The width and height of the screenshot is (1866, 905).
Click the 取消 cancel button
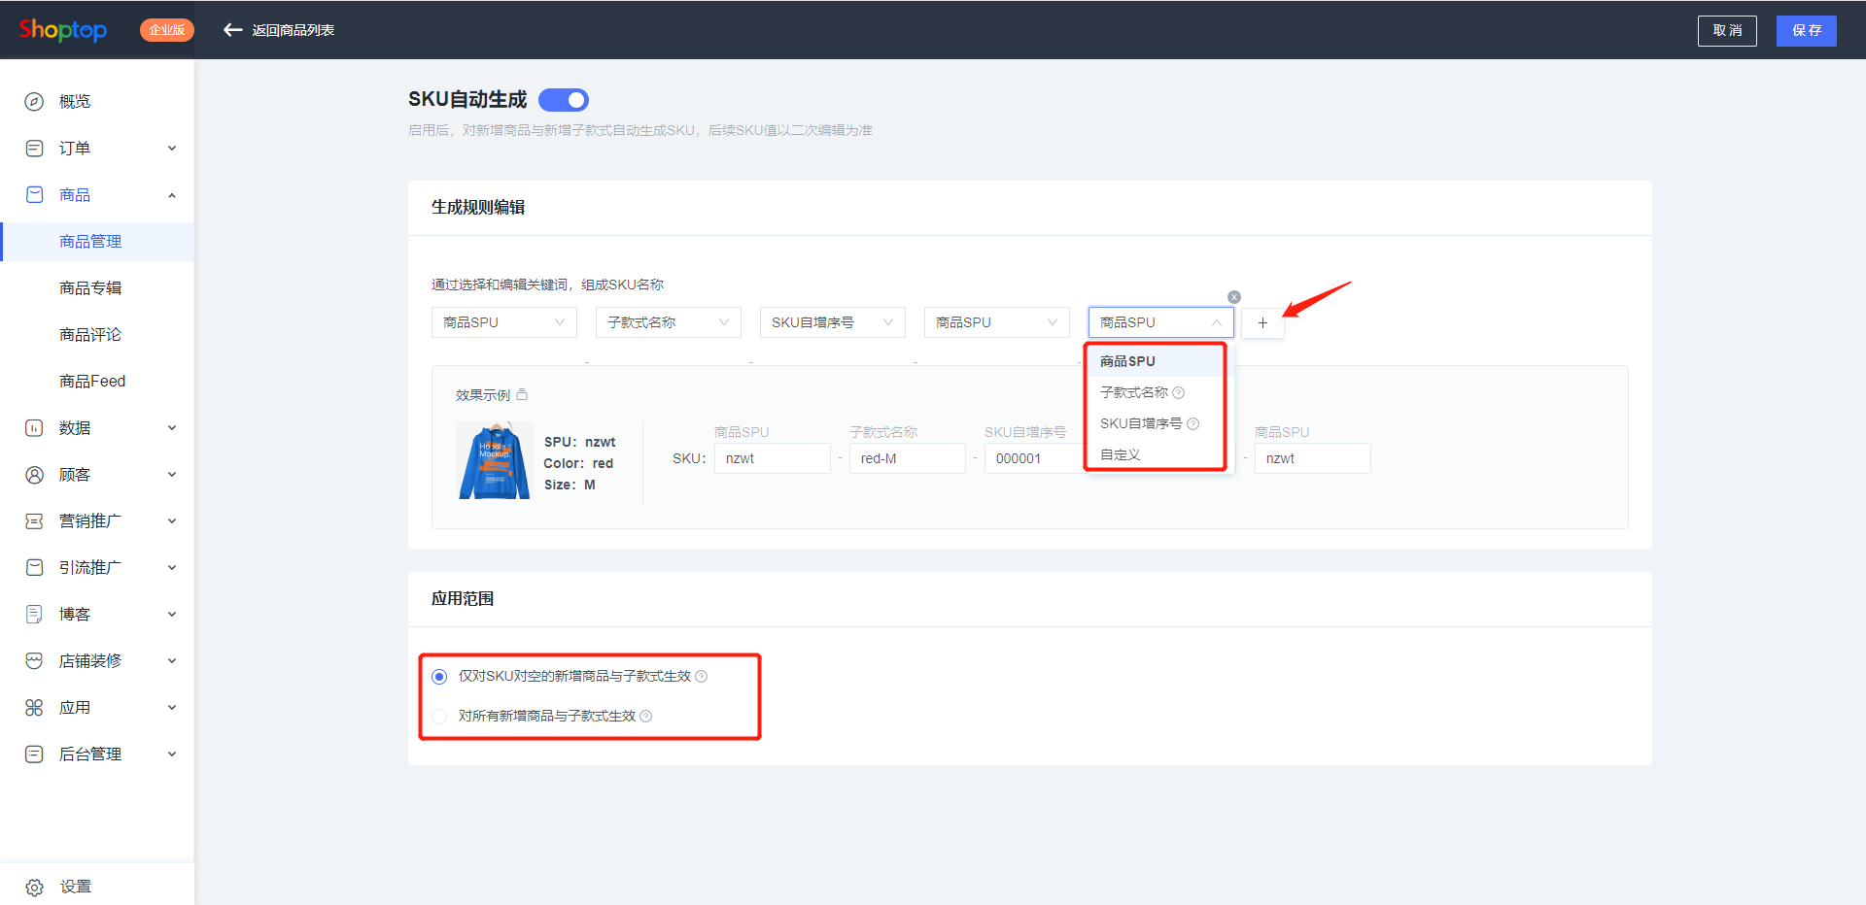coord(1726,31)
